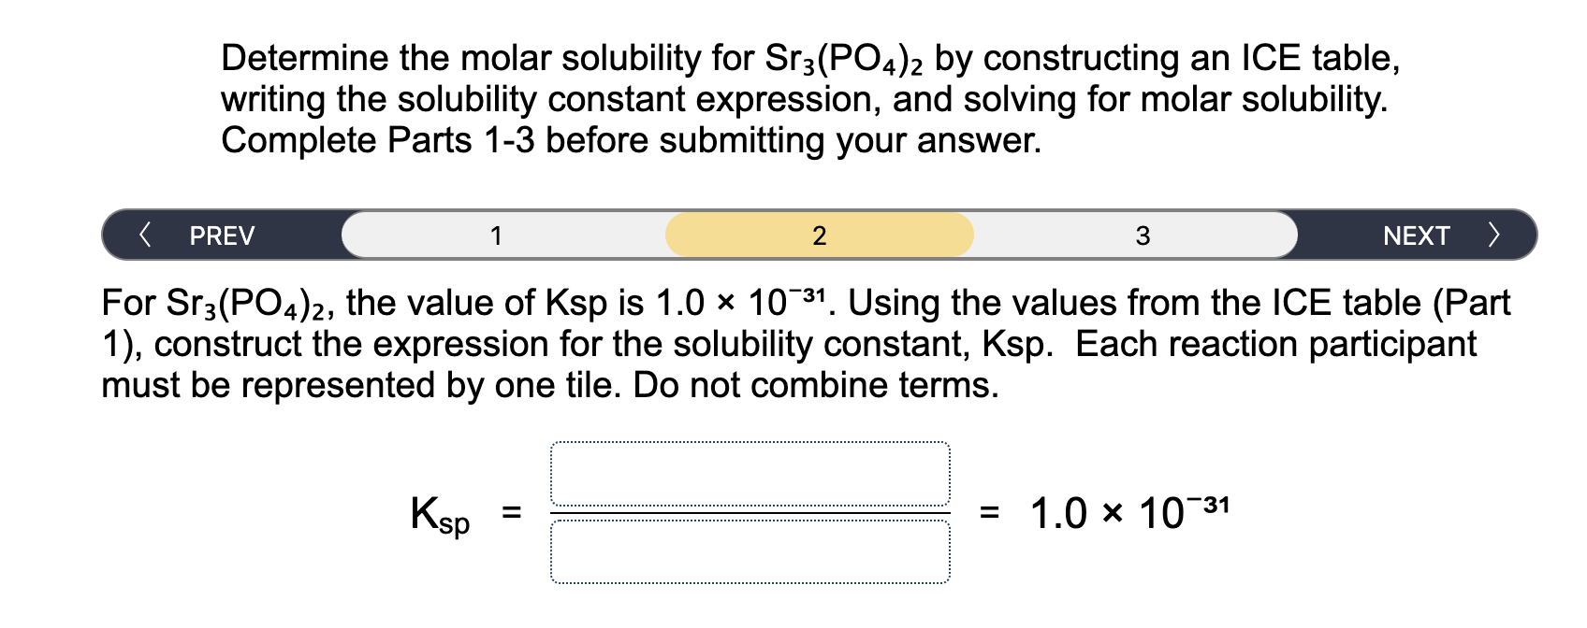
Task: Select step 3 on the progress bar
Action: coord(1143,235)
